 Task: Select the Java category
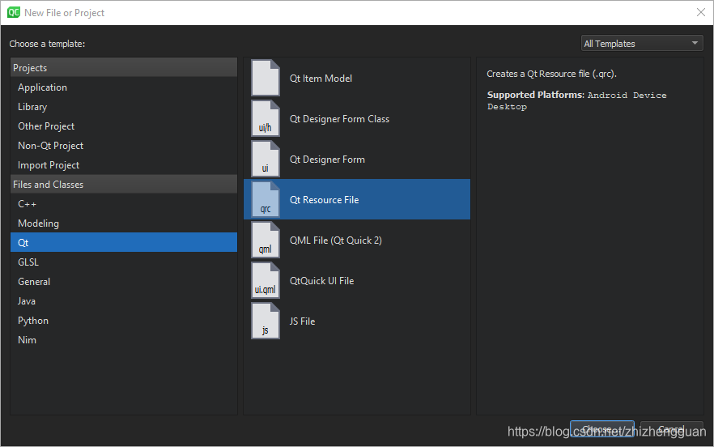124,301
